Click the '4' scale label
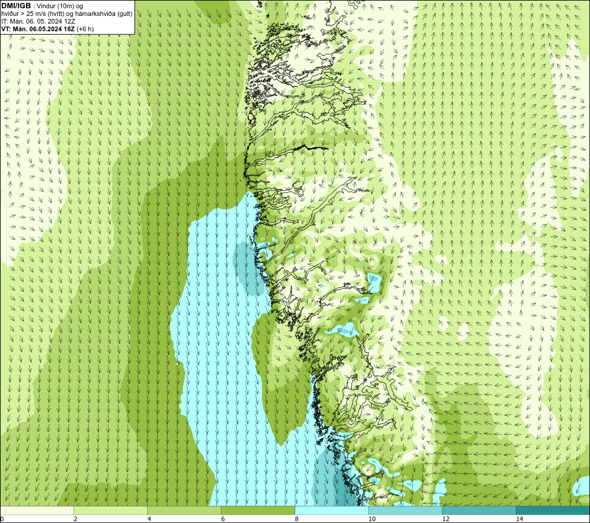Image resolution: width=590 pixels, height=523 pixels. (x=149, y=519)
